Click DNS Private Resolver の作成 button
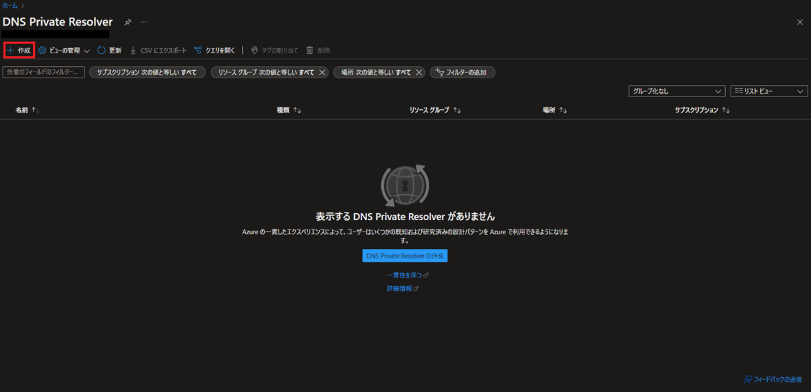811x392 pixels. coord(405,256)
